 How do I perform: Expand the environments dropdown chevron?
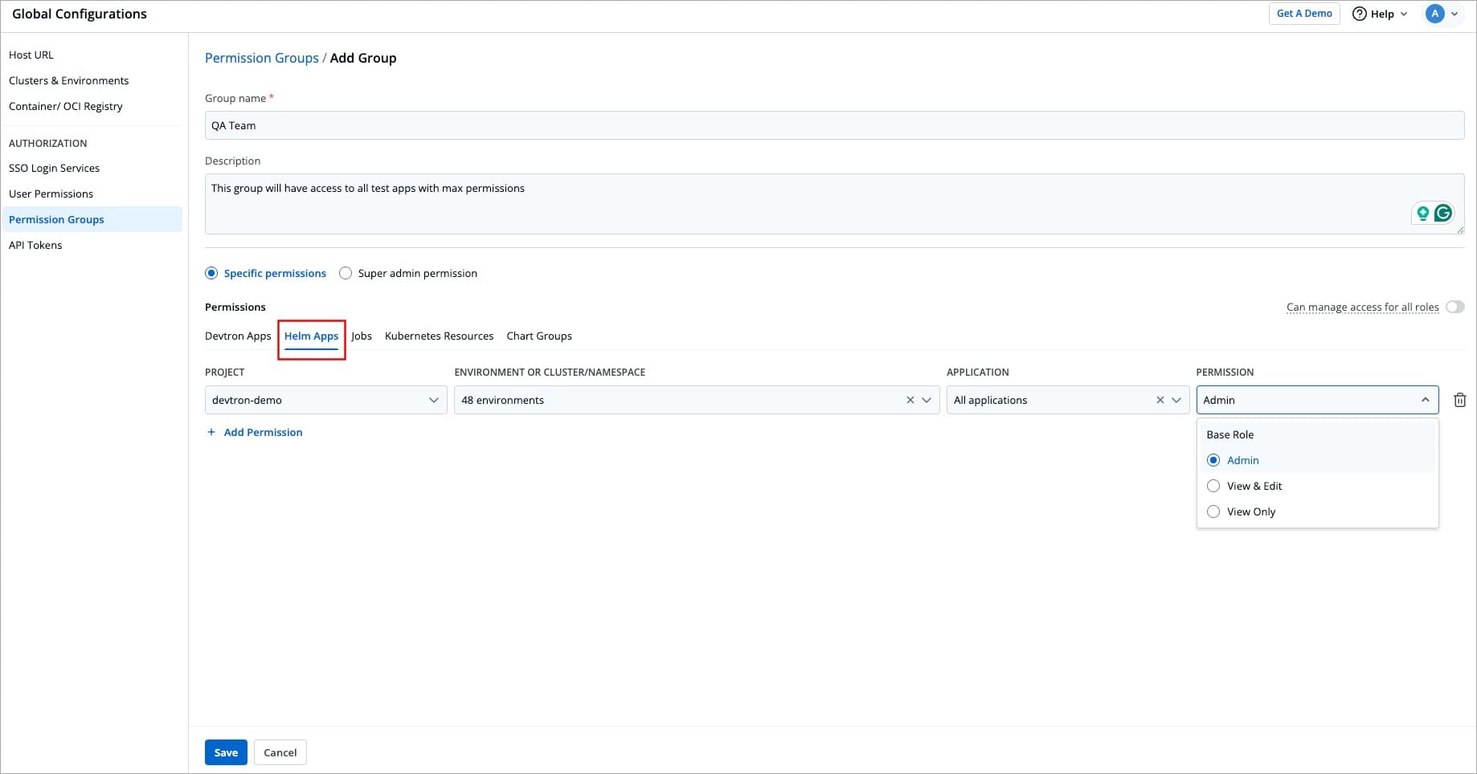pos(927,400)
